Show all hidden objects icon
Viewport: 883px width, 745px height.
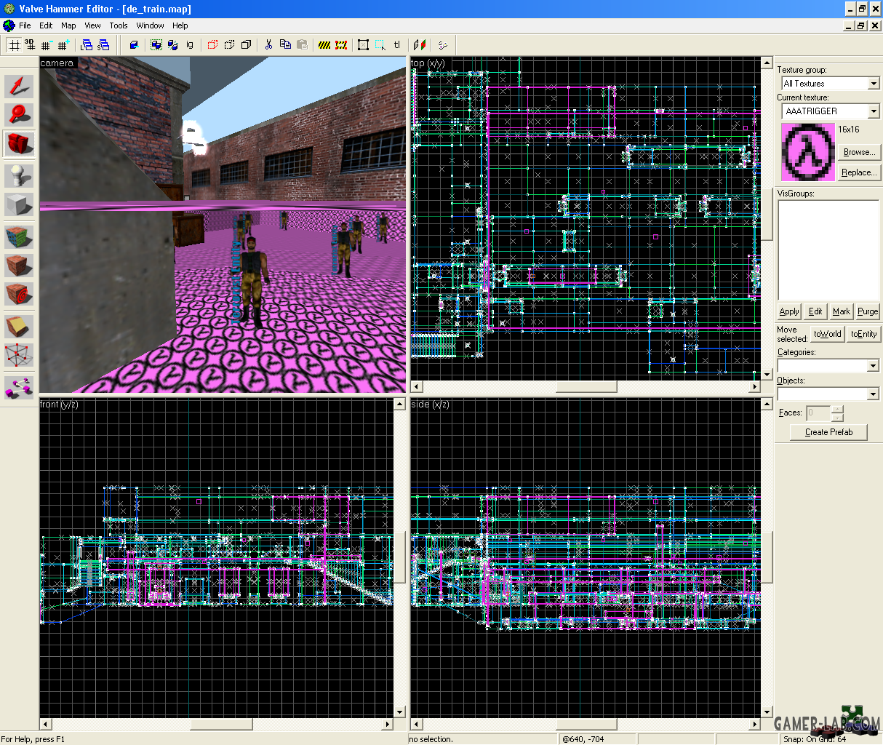pyautogui.click(x=246, y=45)
